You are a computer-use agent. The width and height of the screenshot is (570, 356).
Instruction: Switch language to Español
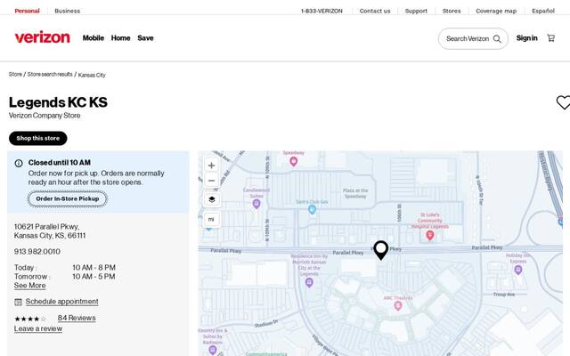(543, 11)
